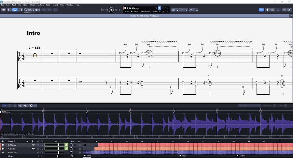This screenshot has width=293, height=158.
Task: Solo the A. Smith track
Action: 41,149
